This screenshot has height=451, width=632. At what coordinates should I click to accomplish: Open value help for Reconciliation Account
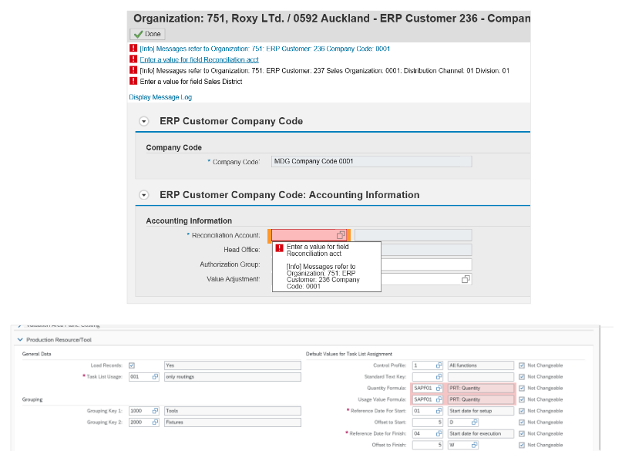(341, 235)
